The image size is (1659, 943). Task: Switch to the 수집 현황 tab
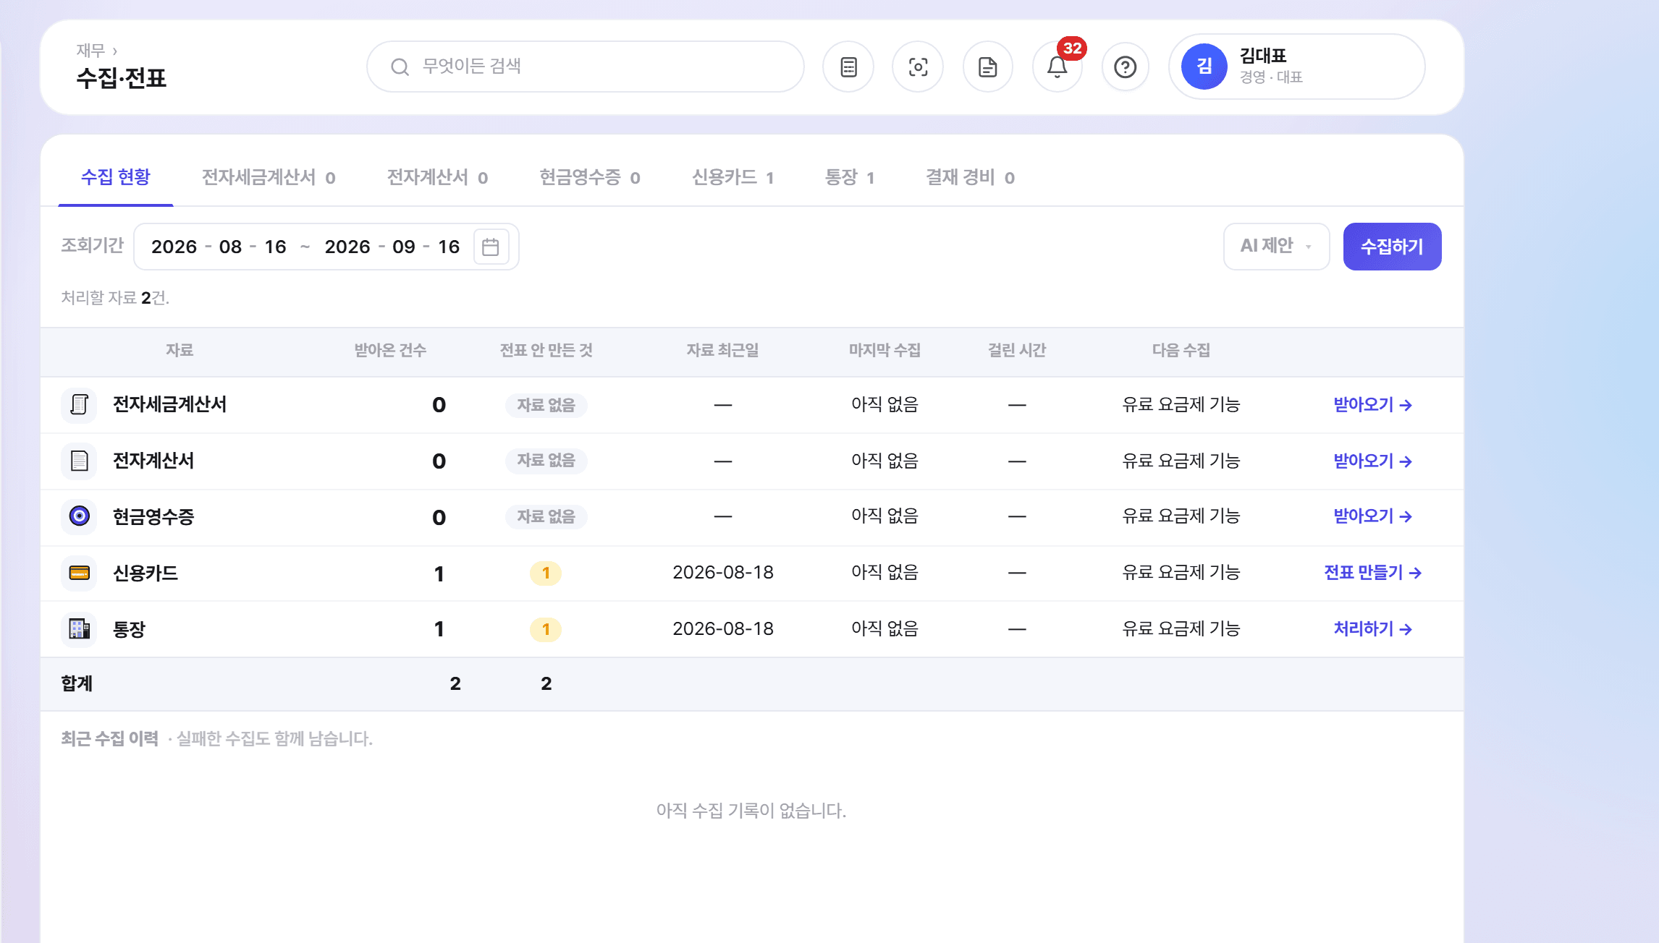coord(116,177)
